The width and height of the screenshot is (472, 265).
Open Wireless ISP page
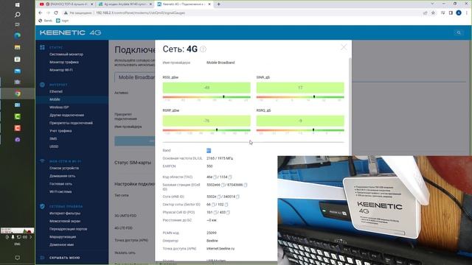pyautogui.click(x=59, y=107)
